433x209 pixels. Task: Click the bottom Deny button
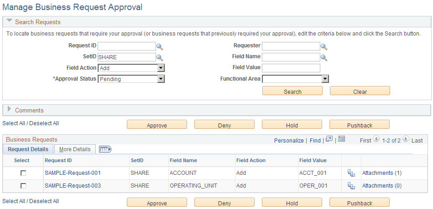tap(224, 203)
